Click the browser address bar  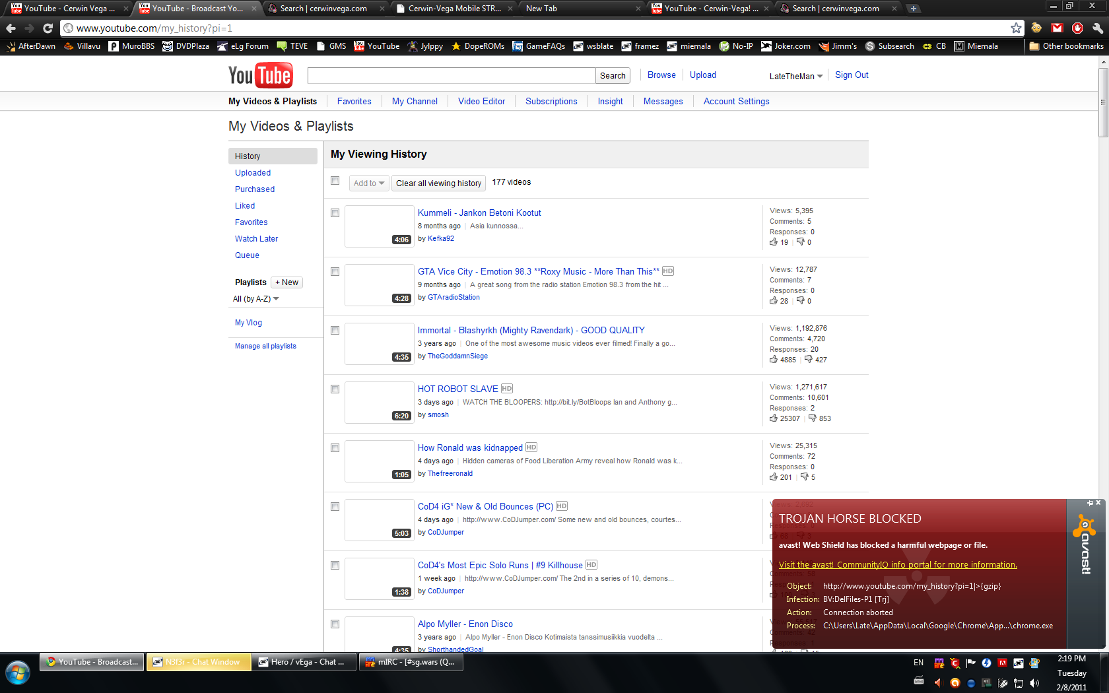tap(541, 28)
